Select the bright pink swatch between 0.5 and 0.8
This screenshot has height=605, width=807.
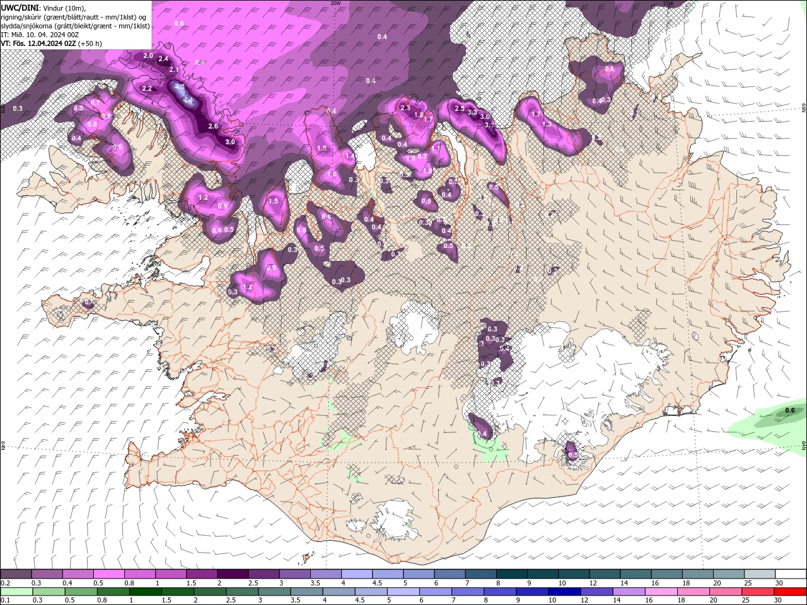point(108,574)
